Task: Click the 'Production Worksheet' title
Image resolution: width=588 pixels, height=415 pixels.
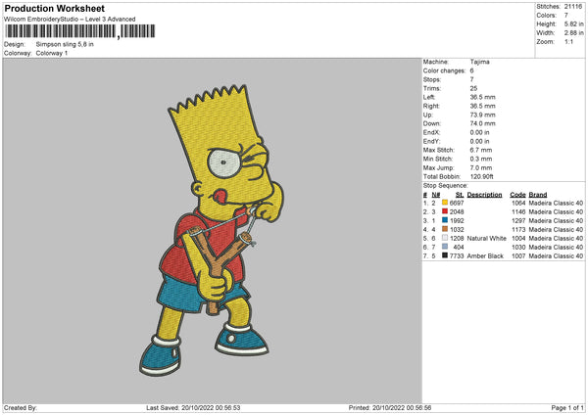Action: click(x=54, y=8)
